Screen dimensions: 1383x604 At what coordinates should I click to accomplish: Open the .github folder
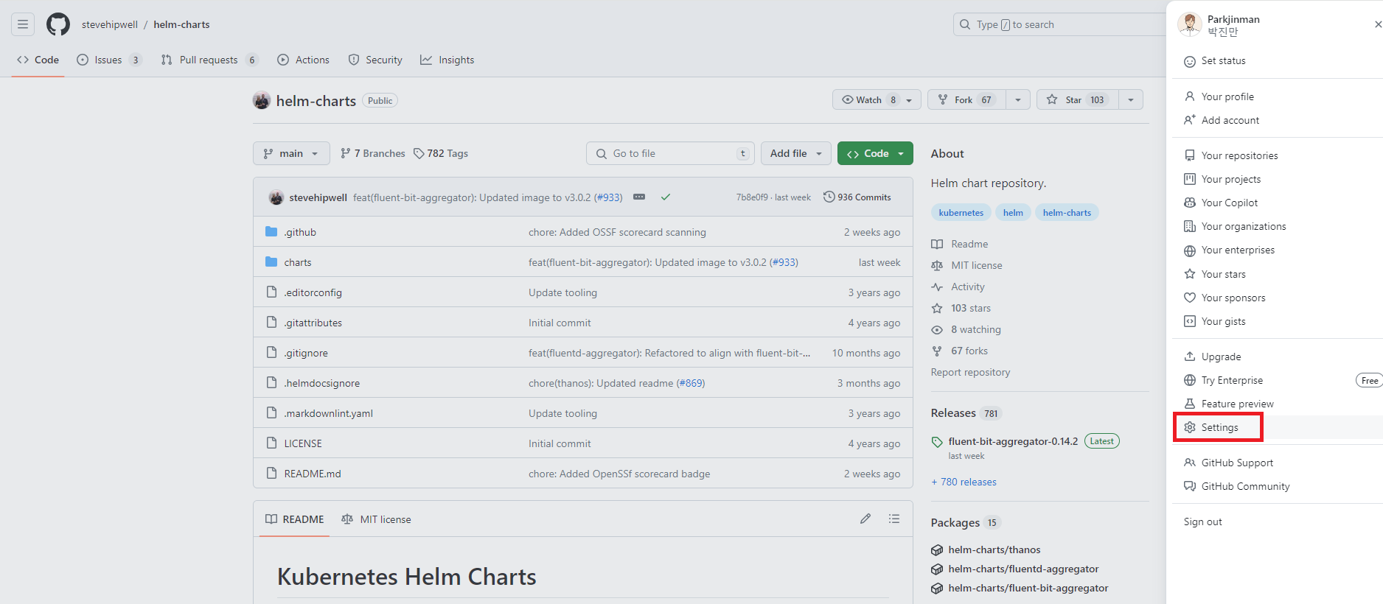click(300, 232)
